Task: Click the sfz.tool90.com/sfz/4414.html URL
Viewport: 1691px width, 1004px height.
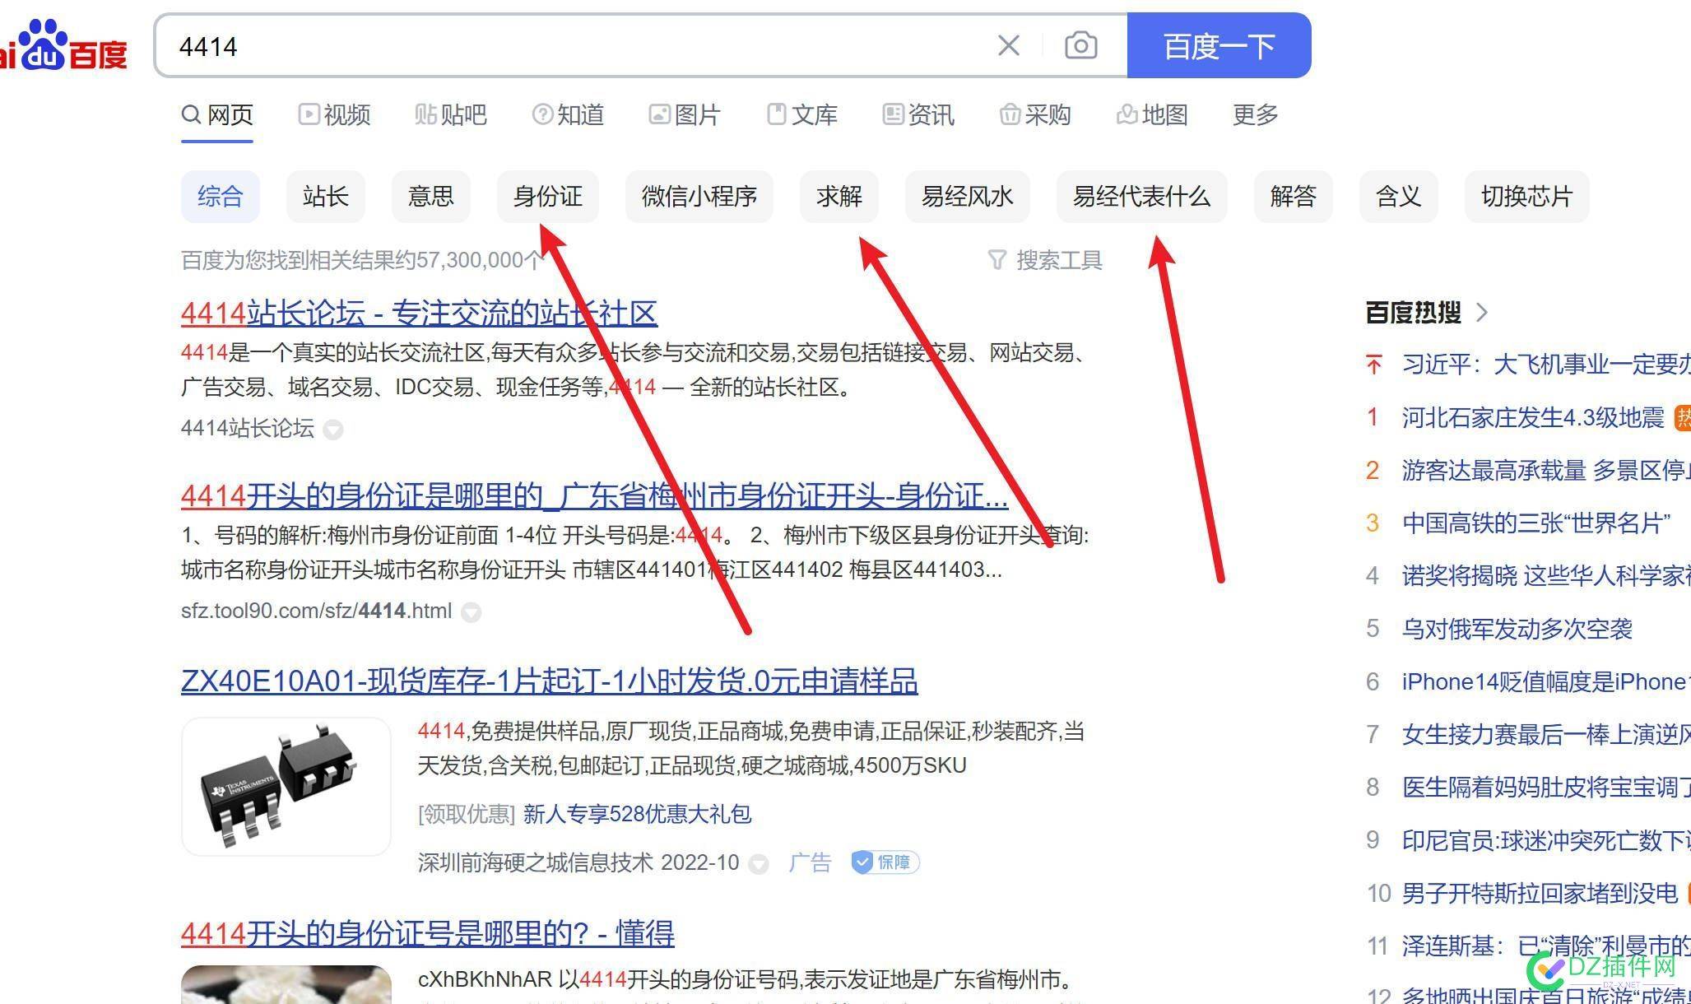Action: 317,611
